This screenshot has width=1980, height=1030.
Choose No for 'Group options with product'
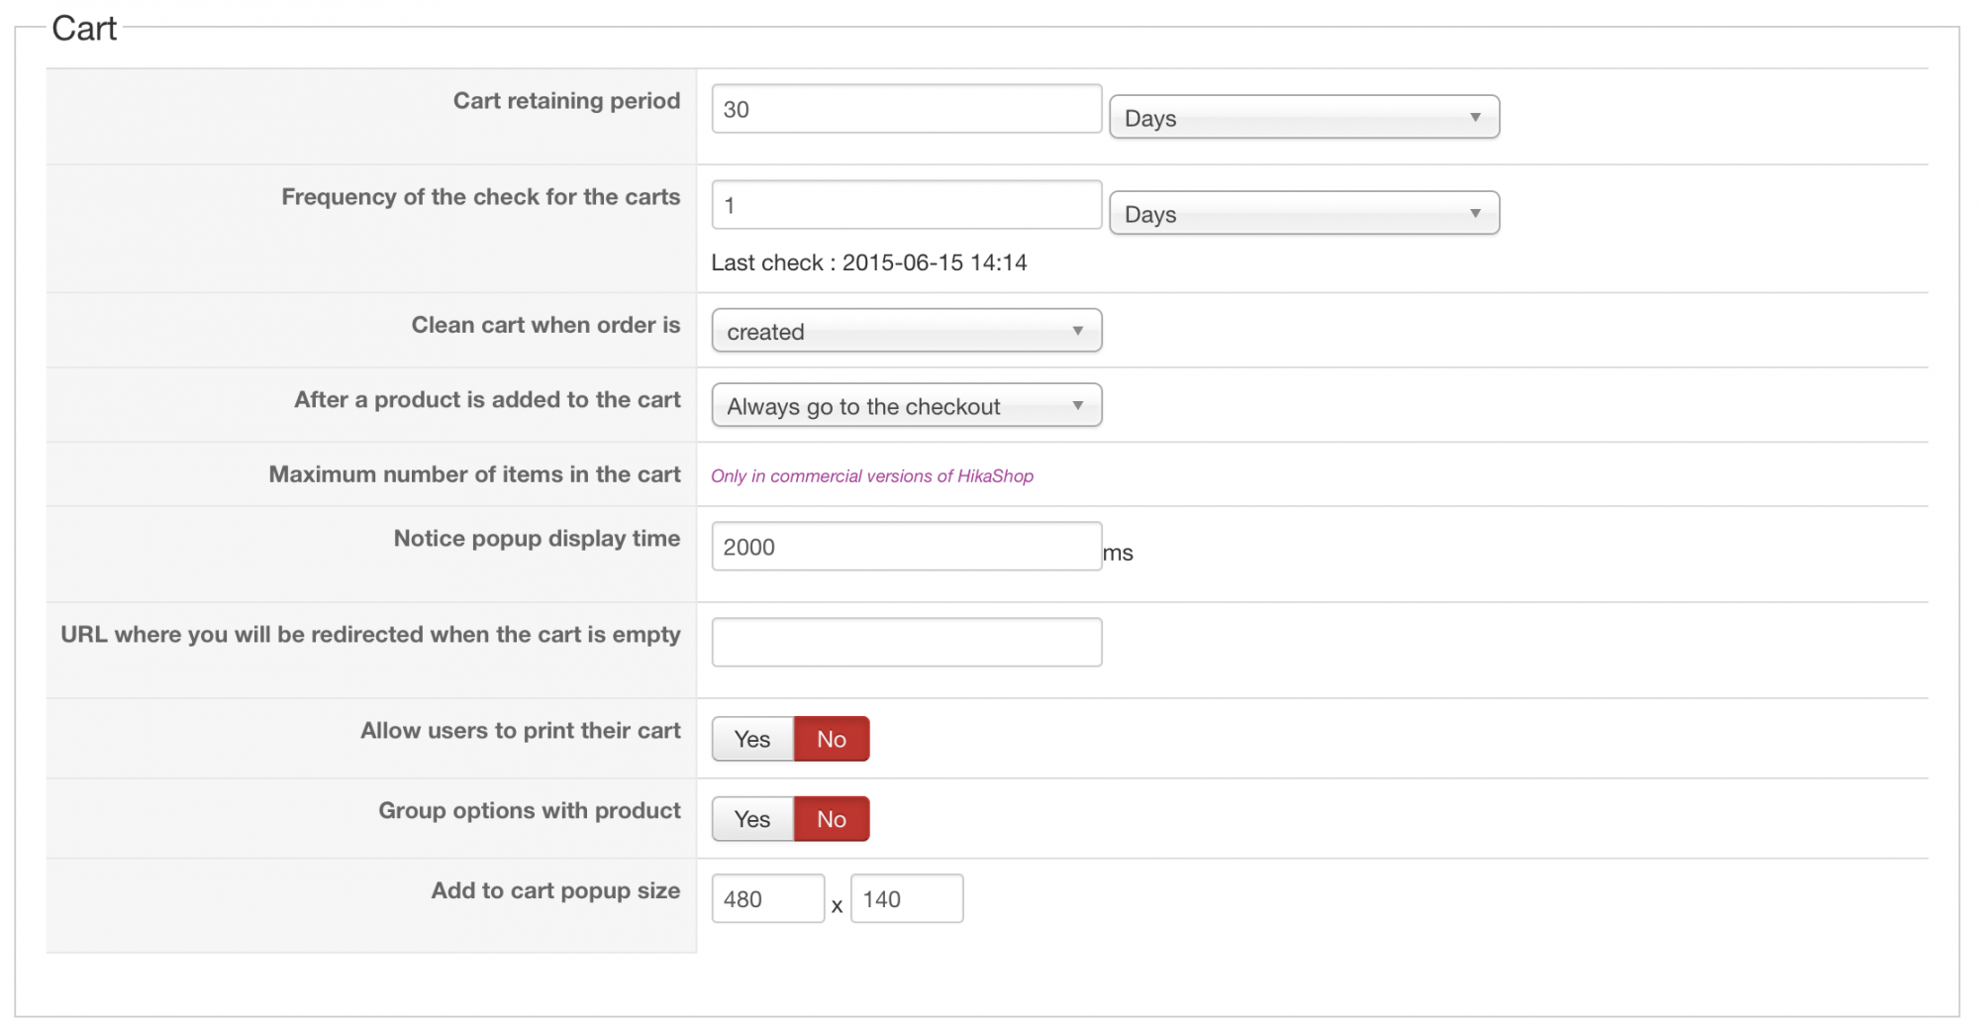coord(832,819)
